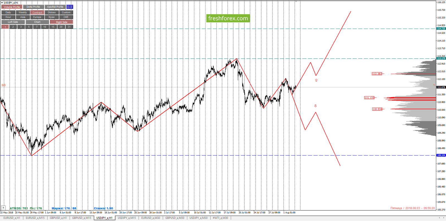Viewport: 446px width, 221px height.
Task: Select the Daily profile period
Action: [8, 13]
